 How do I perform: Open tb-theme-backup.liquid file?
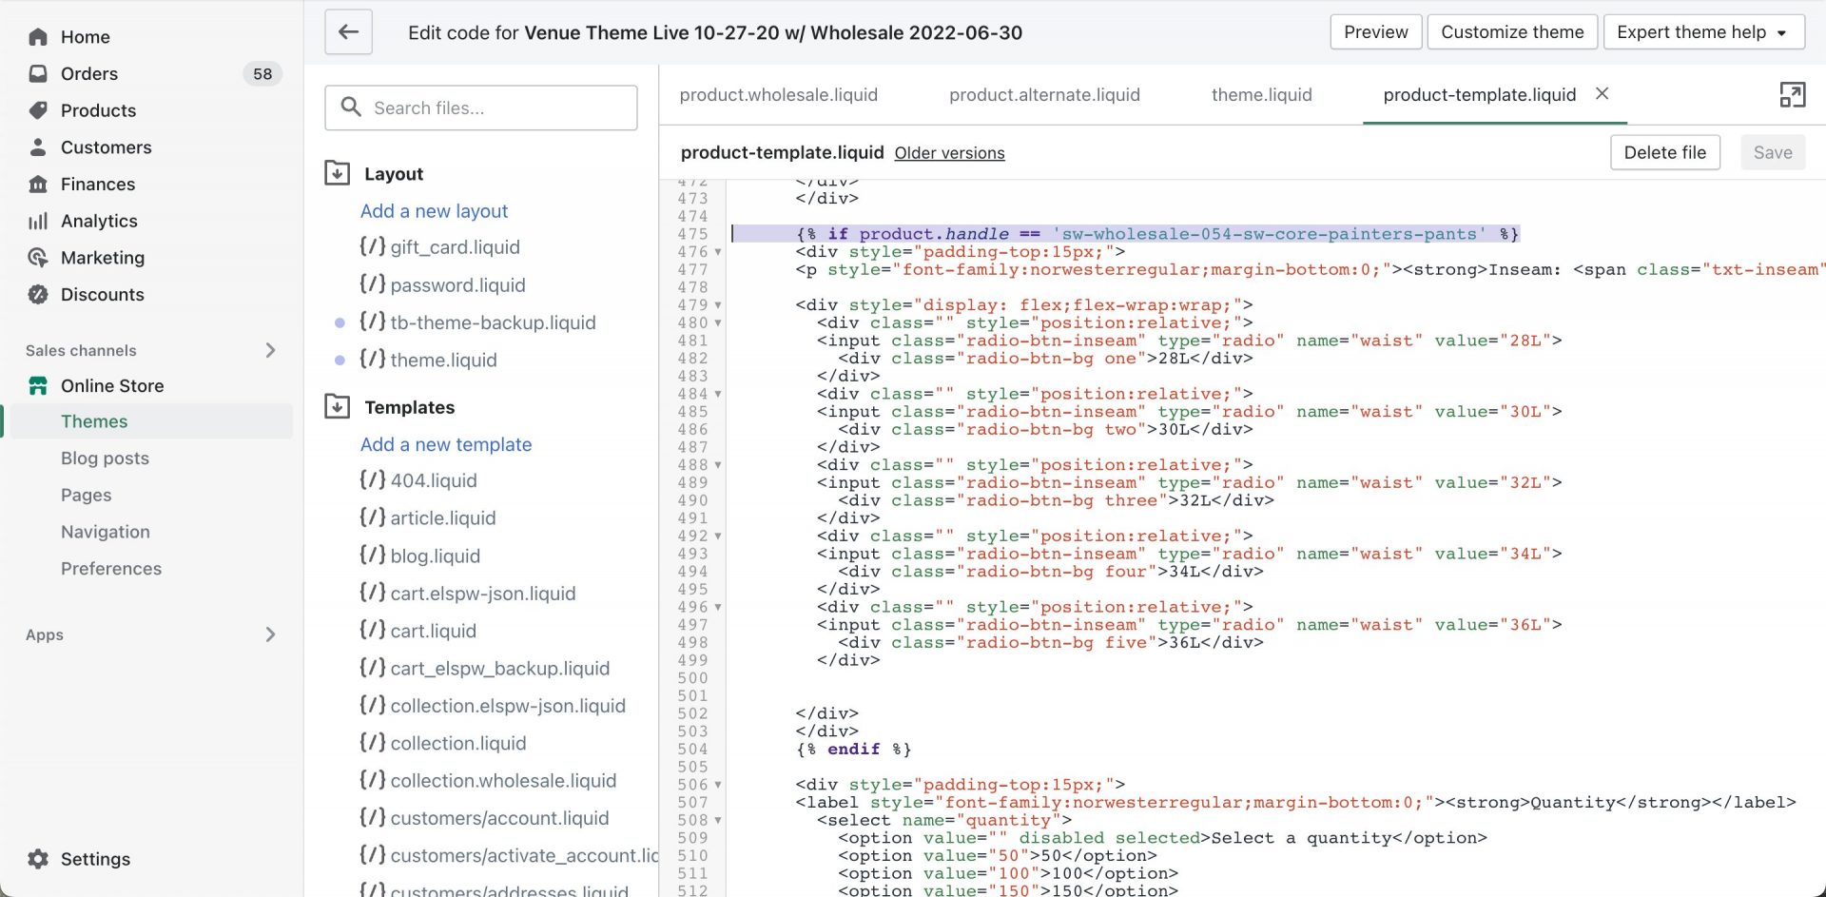(493, 322)
